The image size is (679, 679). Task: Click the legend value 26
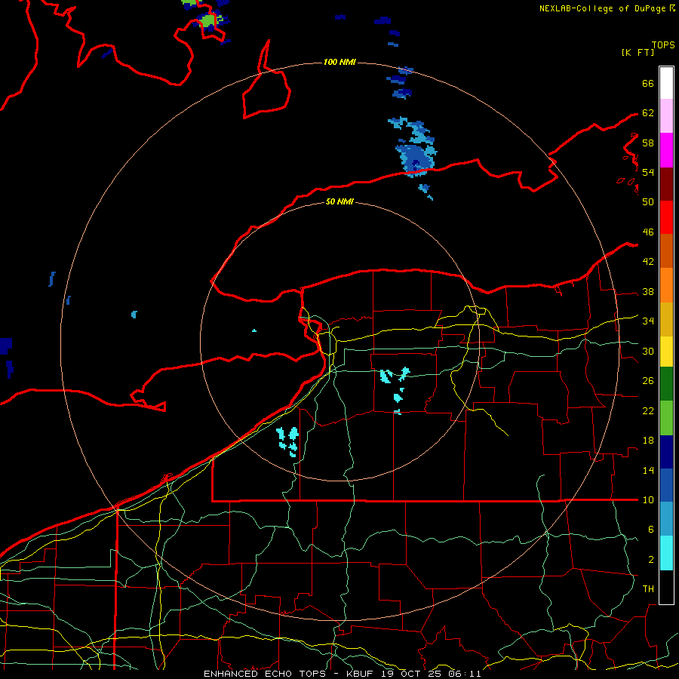(648, 381)
